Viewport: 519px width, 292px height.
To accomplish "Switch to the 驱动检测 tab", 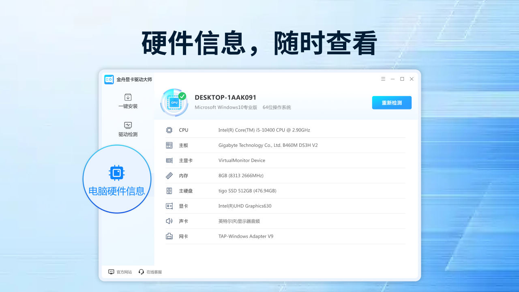I will click(128, 129).
